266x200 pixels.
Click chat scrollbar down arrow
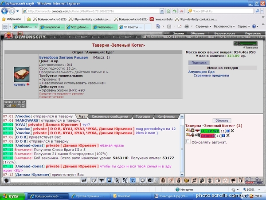click(182, 174)
